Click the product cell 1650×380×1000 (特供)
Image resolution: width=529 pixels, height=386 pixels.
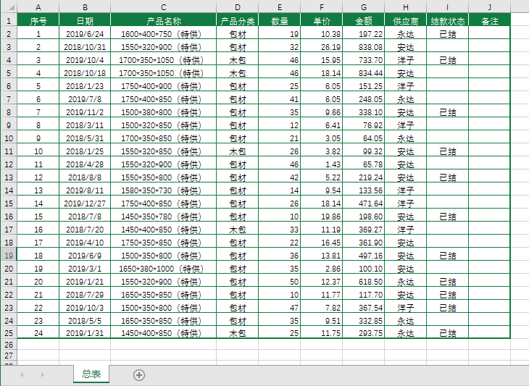[x=163, y=269]
